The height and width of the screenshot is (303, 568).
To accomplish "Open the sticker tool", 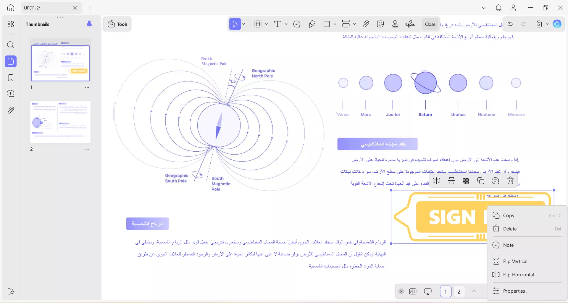I will 380,24.
